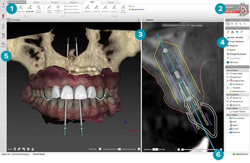Click the Next link in reslice notice
The height and width of the screenshot is (163, 250).
(193, 25)
